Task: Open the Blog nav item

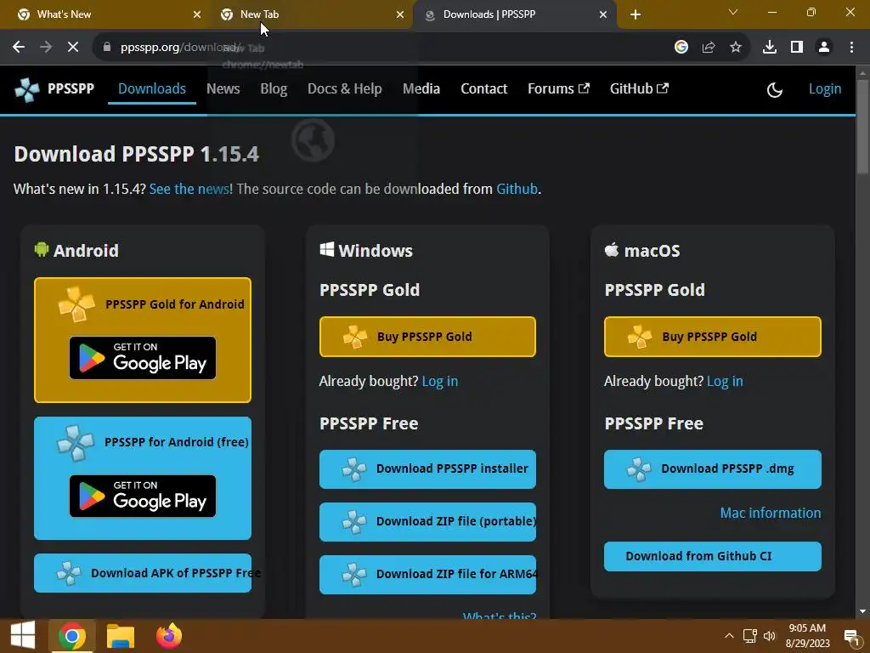Action: click(274, 88)
